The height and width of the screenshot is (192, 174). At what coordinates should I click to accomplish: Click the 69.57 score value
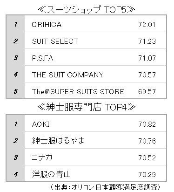147,91
